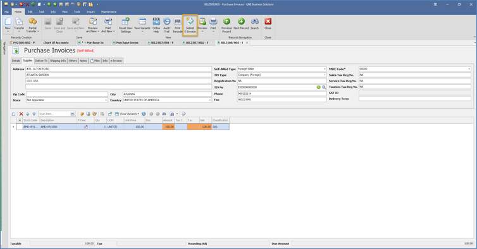Switch to Chart Of Accounts document tab
The width and height of the screenshot is (477, 249).
click(x=56, y=43)
